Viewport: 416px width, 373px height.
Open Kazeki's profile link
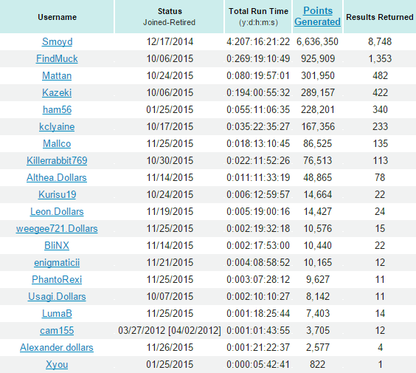(x=57, y=93)
